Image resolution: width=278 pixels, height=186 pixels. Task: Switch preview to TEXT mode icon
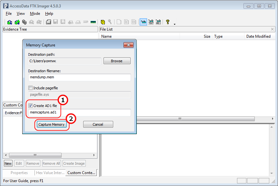(151, 22)
